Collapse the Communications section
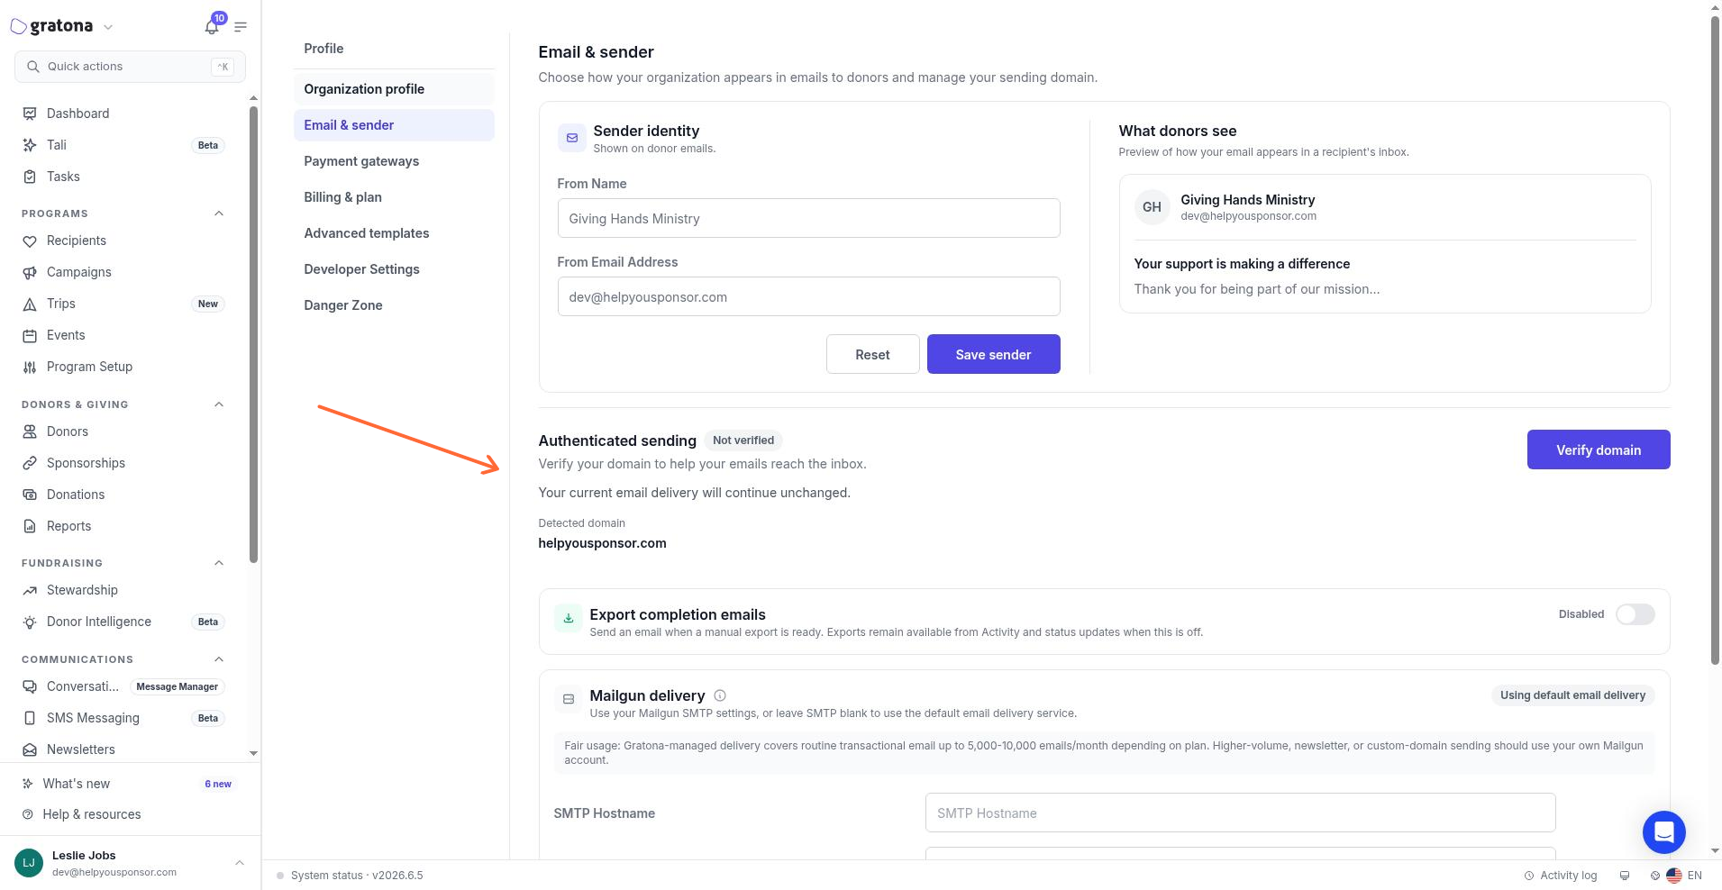The height and width of the screenshot is (890, 1722). pyautogui.click(x=219, y=659)
